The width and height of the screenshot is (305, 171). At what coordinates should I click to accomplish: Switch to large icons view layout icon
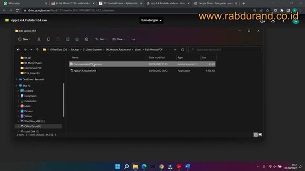coord(260,135)
